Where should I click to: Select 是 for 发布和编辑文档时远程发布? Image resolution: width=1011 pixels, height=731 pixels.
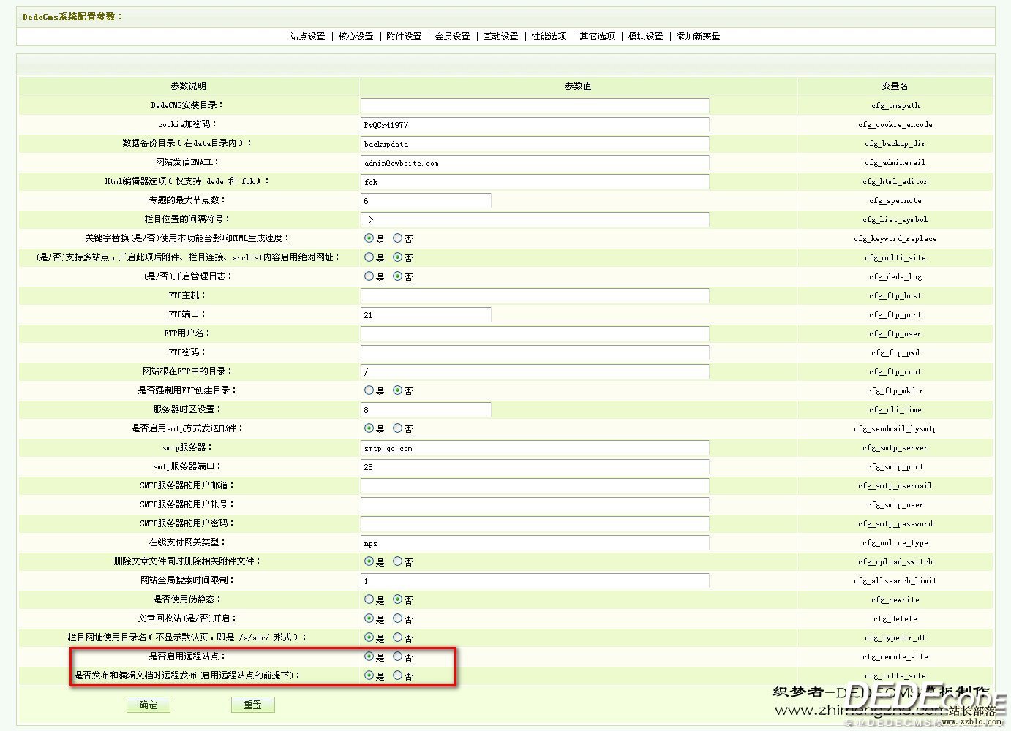[369, 675]
